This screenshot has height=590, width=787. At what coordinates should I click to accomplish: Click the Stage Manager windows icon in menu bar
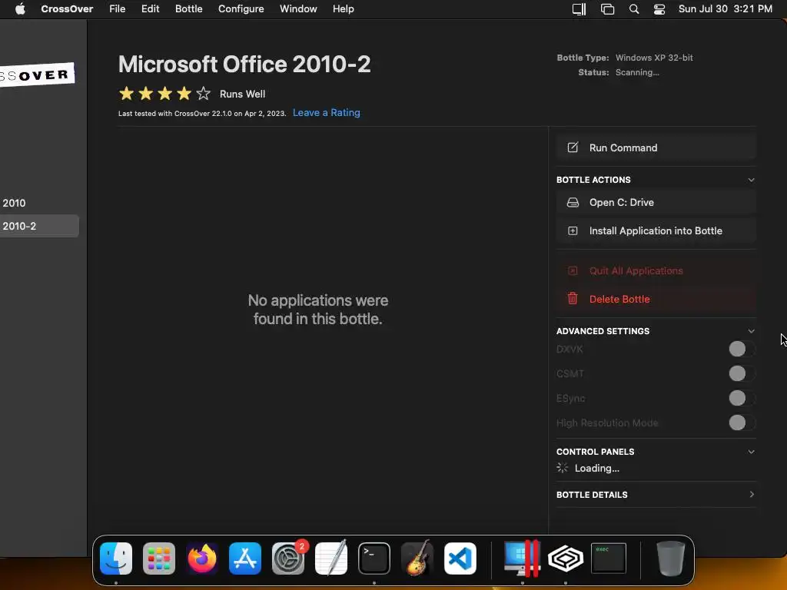[607, 9]
